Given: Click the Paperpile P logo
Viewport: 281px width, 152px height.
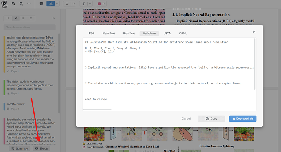Looking at the screenshot, I should click(x=4, y=4).
